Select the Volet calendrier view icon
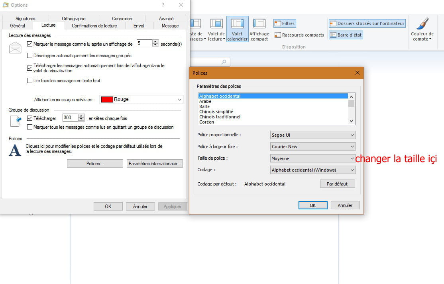The width and height of the screenshot is (444, 284). [237, 29]
